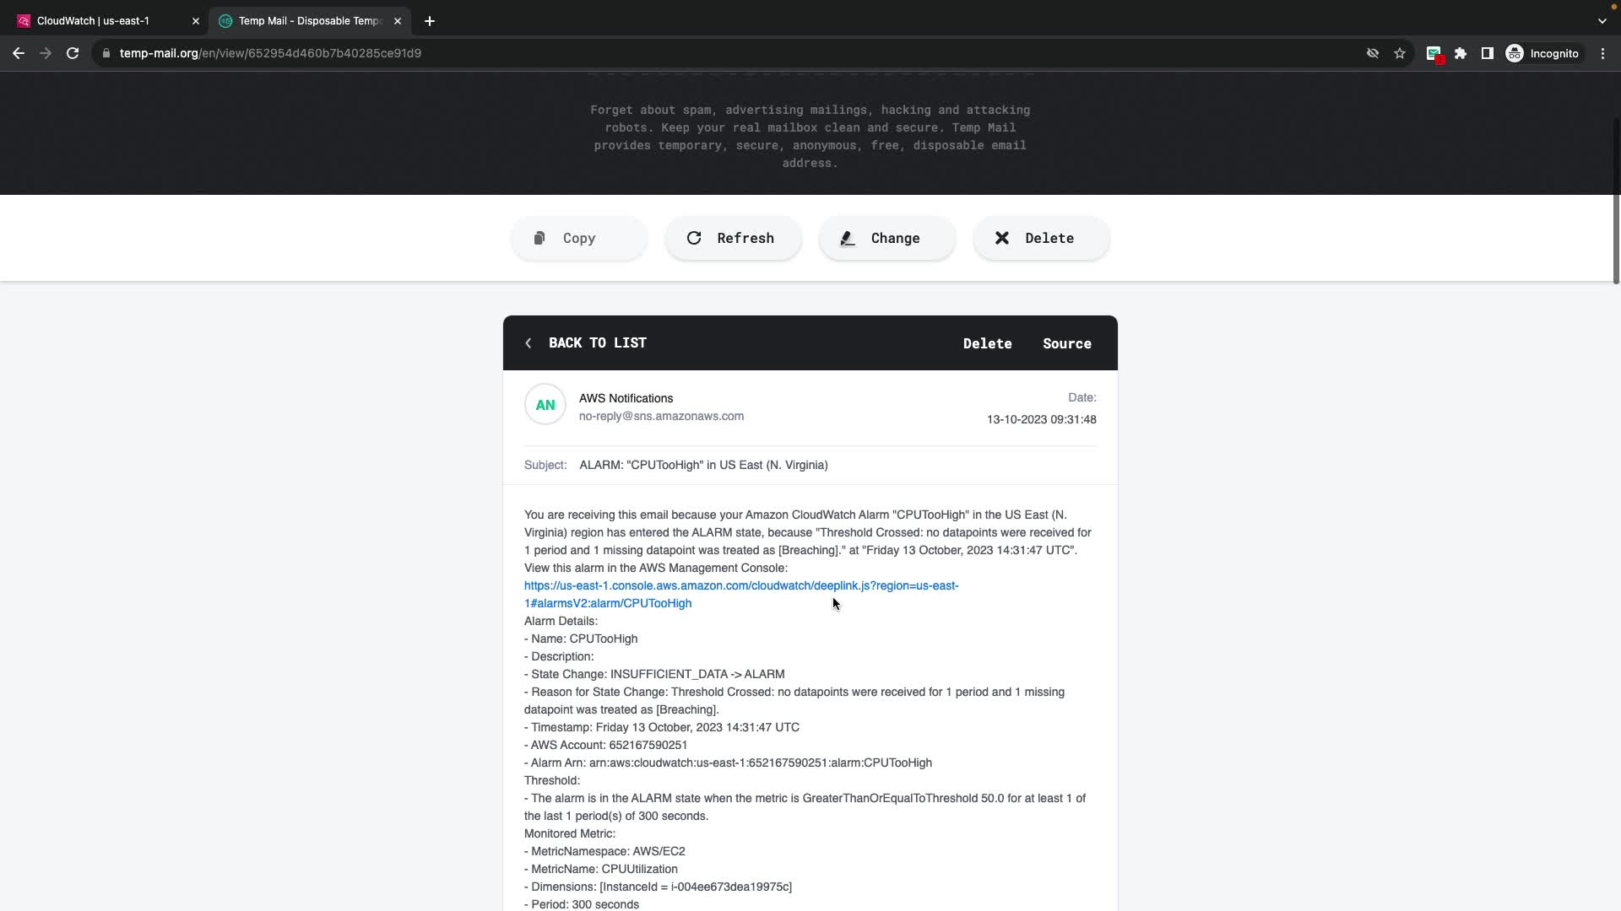Image resolution: width=1621 pixels, height=911 pixels.
Task: Toggle the browser side panel icon
Action: 1488,53
